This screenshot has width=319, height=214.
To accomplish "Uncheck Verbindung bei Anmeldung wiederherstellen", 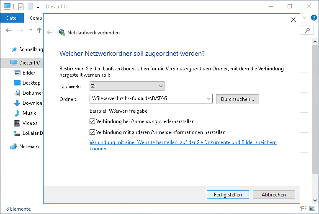I will 93,121.
